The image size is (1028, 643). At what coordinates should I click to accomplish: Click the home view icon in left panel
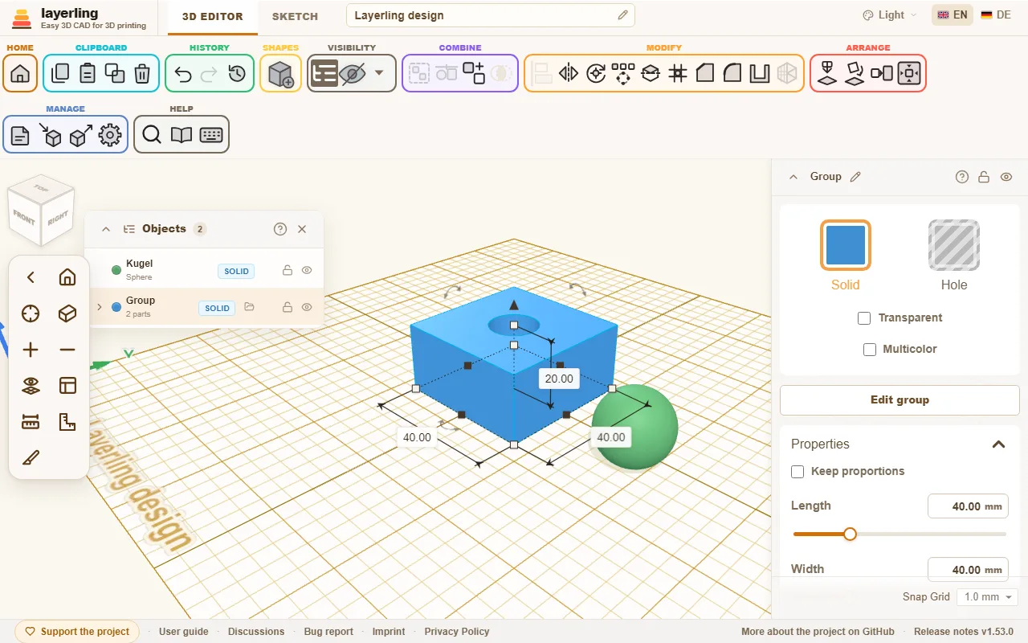(67, 277)
